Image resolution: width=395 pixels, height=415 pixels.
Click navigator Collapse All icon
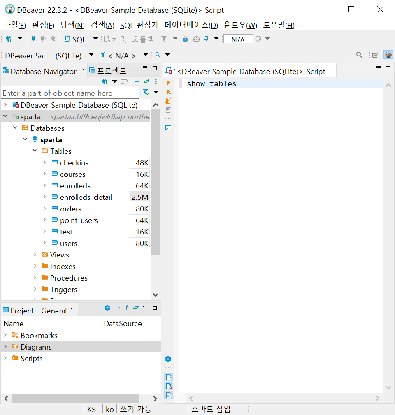pyautogui.click(x=137, y=81)
